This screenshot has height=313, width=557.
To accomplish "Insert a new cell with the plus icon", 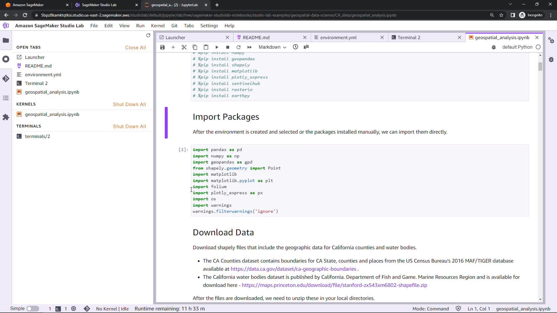I will coord(173,47).
